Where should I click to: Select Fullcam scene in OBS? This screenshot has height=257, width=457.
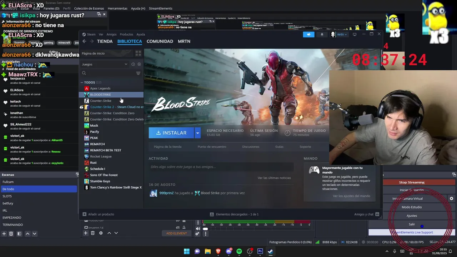39,182
